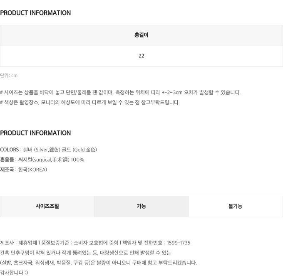This screenshot has height=278, width=283.
Task: Click the phone number 1599-1735
Action: coord(179,243)
